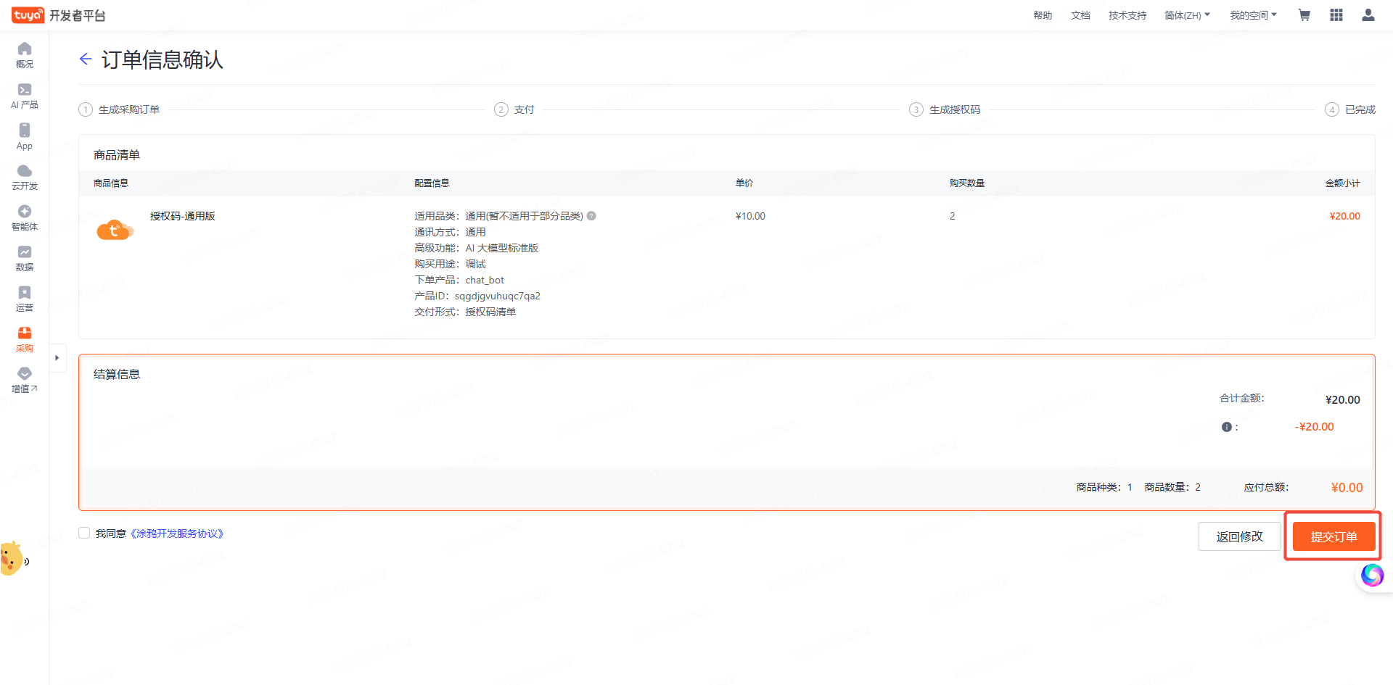Click the back arrow beside 订单信息确认
The height and width of the screenshot is (685, 1393).
86,59
